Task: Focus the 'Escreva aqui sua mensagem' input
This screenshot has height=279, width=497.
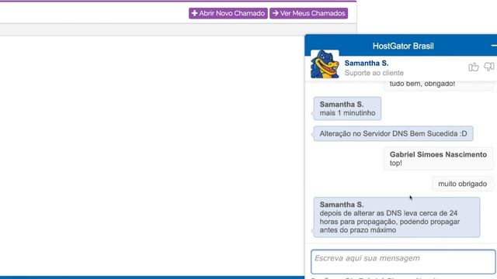Action: (403, 262)
